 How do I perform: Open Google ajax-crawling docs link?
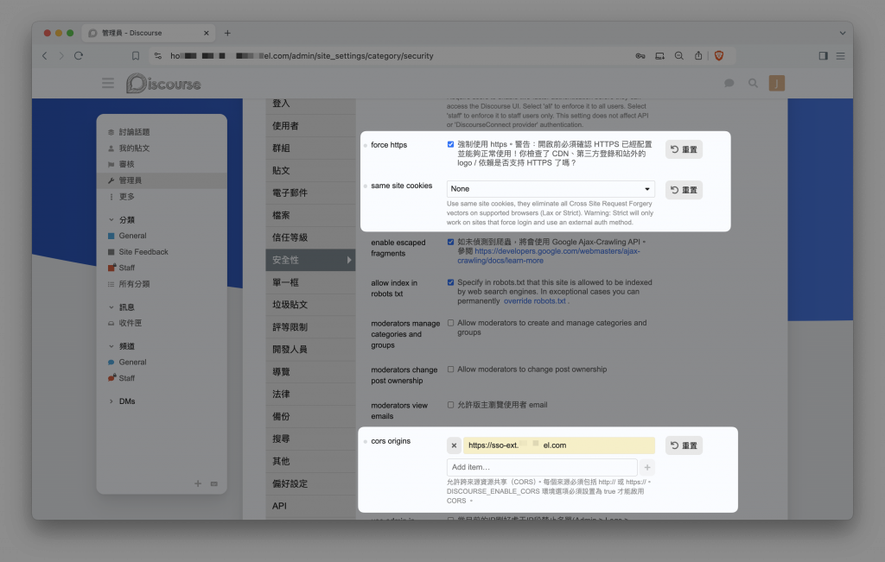(549, 256)
